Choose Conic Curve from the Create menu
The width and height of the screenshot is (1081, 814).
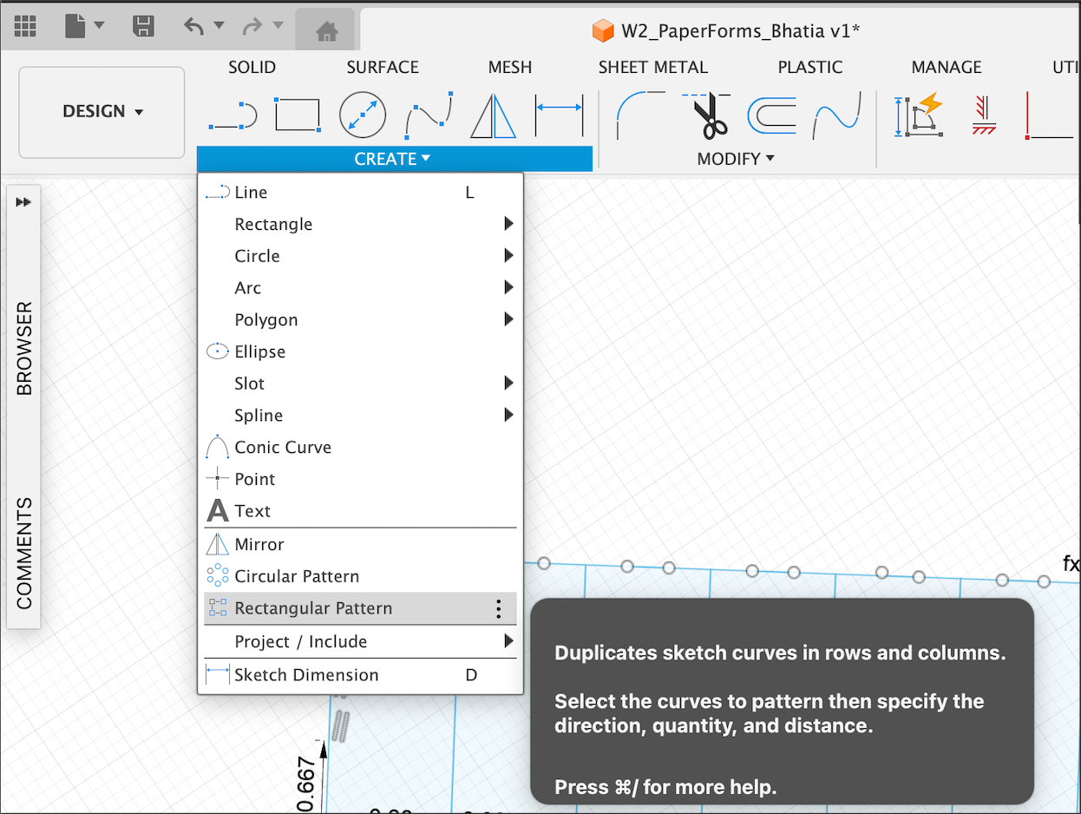[x=360, y=448]
